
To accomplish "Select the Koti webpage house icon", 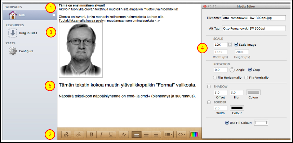I will tap(13, 15).
